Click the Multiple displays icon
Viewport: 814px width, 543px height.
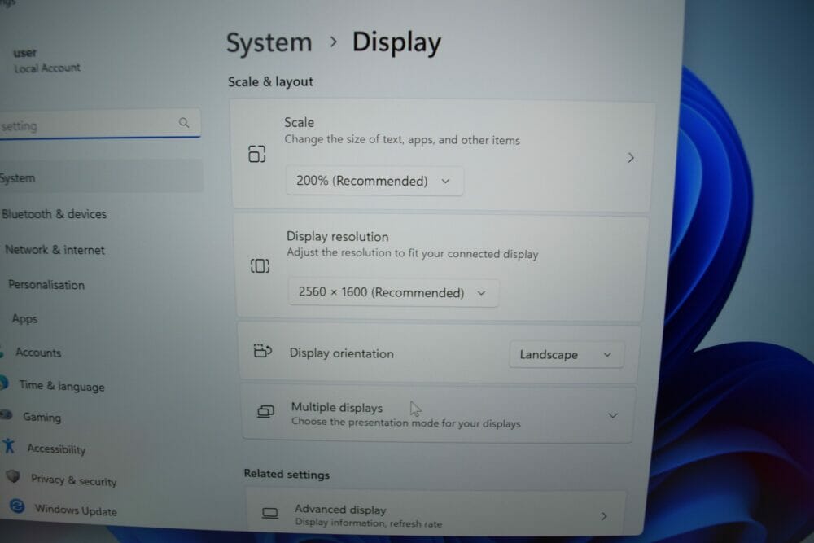pos(266,412)
